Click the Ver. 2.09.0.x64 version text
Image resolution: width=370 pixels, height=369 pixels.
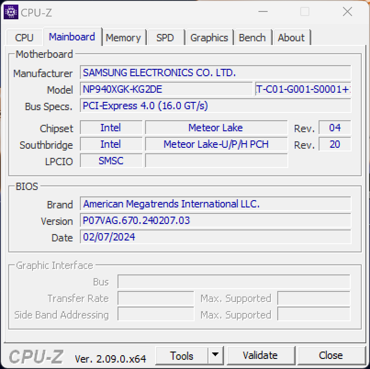pyautogui.click(x=111, y=359)
